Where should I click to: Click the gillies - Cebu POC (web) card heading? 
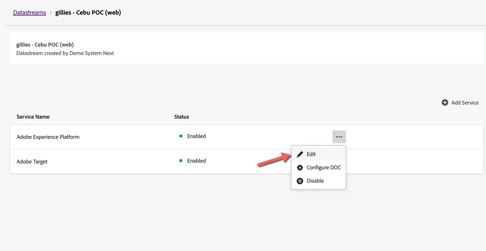(x=45, y=44)
